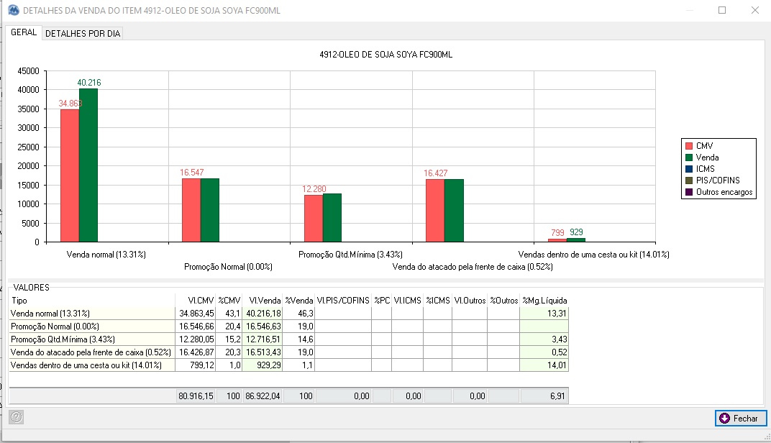Click the %CMV column header

click(x=229, y=301)
